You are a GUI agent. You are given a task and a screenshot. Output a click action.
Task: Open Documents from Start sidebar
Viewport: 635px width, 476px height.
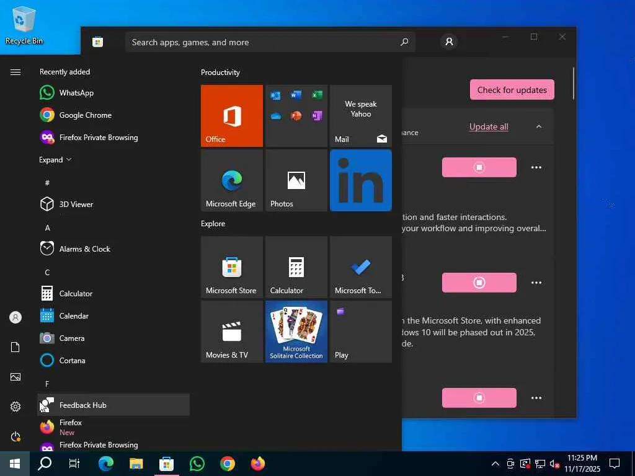pyautogui.click(x=16, y=347)
